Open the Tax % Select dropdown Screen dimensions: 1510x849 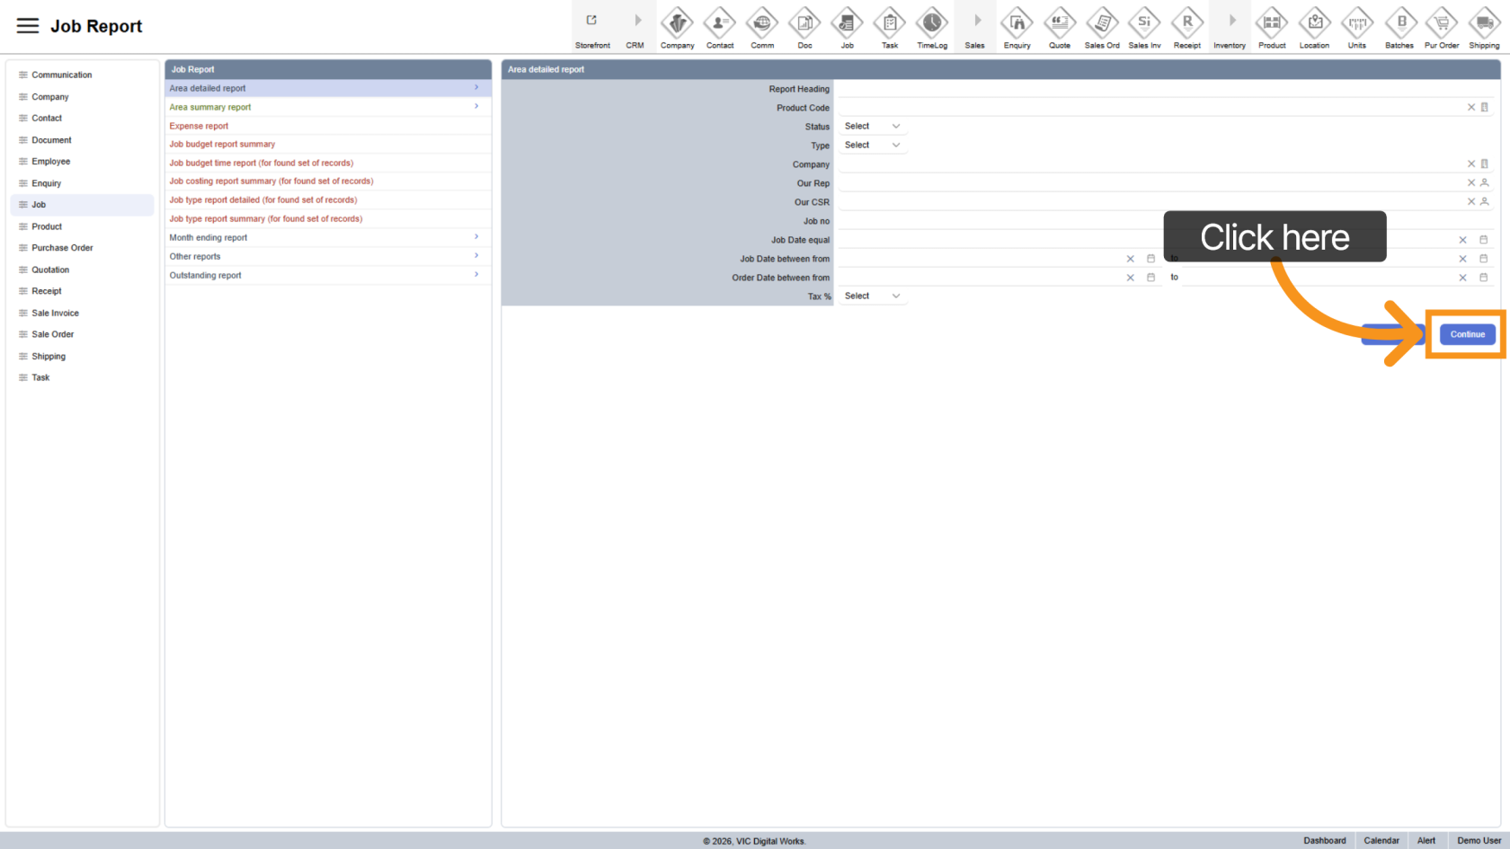[x=871, y=296]
